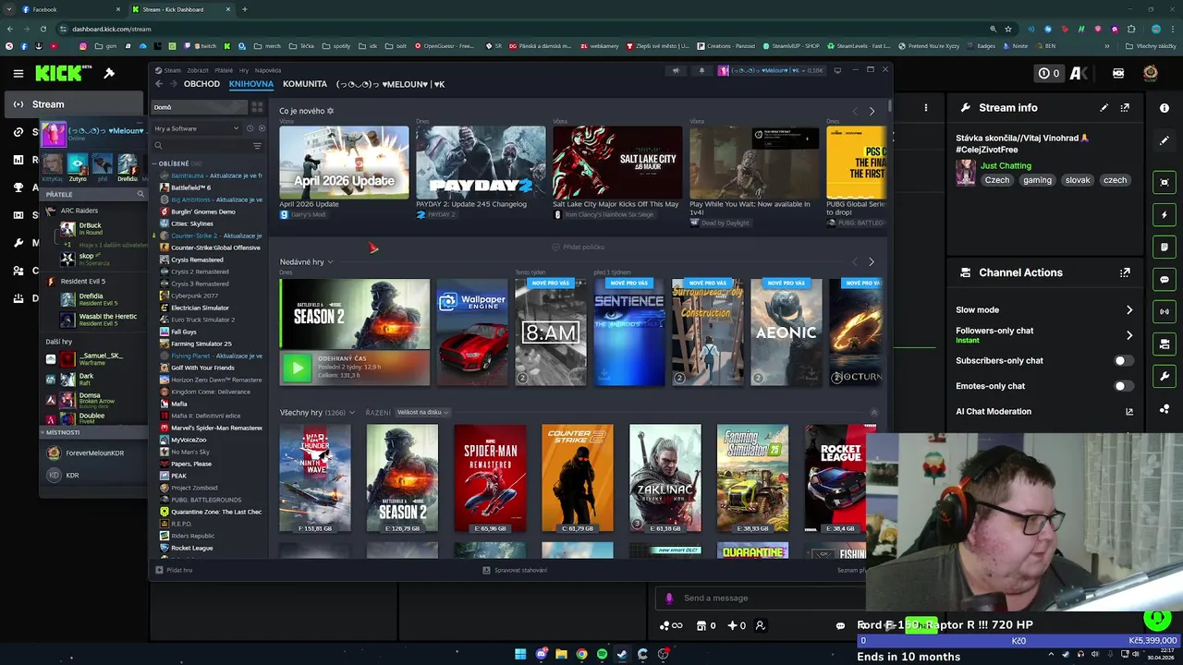
Task: Click the Just Chatting category link
Action: point(1006,166)
